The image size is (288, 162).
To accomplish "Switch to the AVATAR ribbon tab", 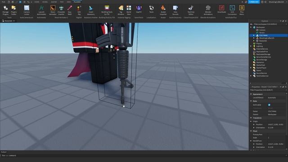I will (x=54, y=2).
